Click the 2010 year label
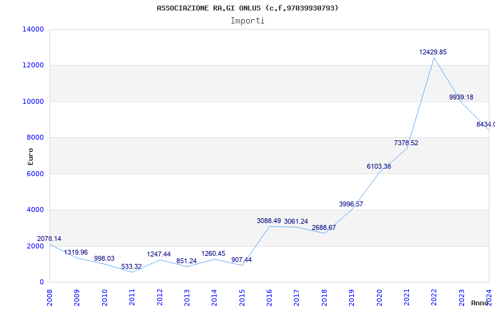The height and width of the screenshot is (309, 495). click(105, 297)
